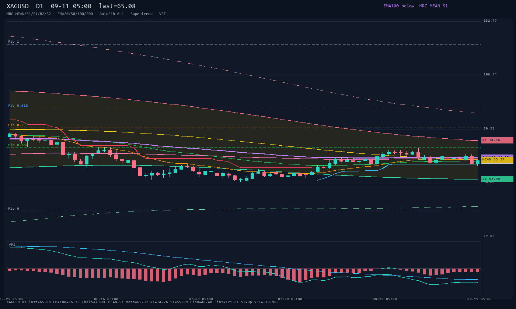Click the 'Fib 0.382' level label
The image size is (516, 309).
pyautogui.click(x=18, y=145)
